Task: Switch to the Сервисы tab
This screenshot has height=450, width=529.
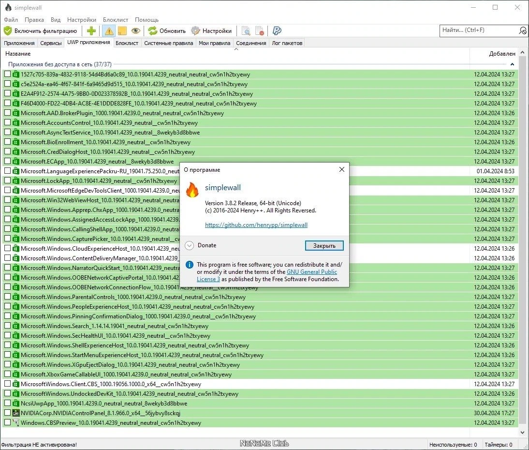Action: 51,43
